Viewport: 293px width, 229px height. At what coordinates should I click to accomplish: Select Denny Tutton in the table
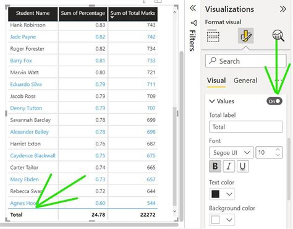26,108
